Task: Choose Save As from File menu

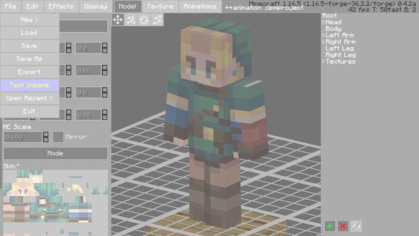Action: (29, 59)
